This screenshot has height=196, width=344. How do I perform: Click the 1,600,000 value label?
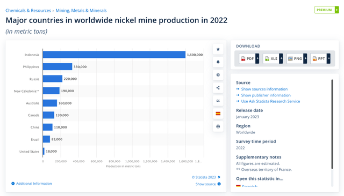click(x=195, y=55)
